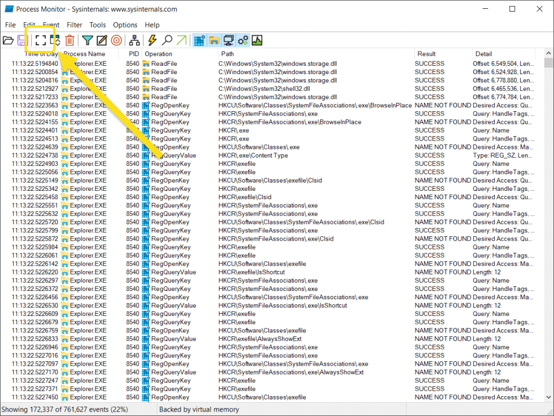Toggle Show File System Activity button
Screen dimensions: 554x416
pyautogui.click(x=214, y=40)
